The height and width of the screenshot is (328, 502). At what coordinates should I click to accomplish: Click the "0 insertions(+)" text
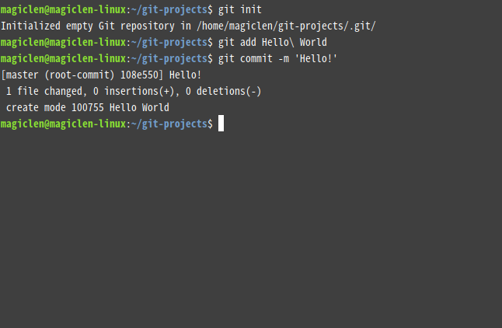(135, 91)
